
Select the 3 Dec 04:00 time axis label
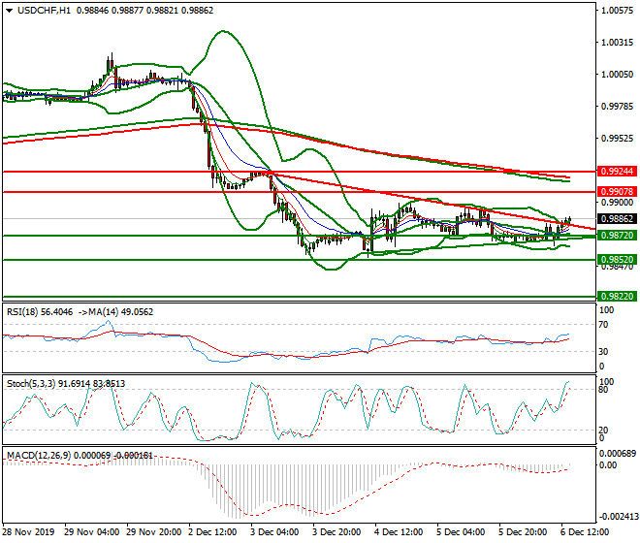(274, 532)
